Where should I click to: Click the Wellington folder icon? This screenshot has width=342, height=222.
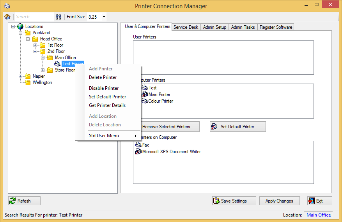(28, 82)
